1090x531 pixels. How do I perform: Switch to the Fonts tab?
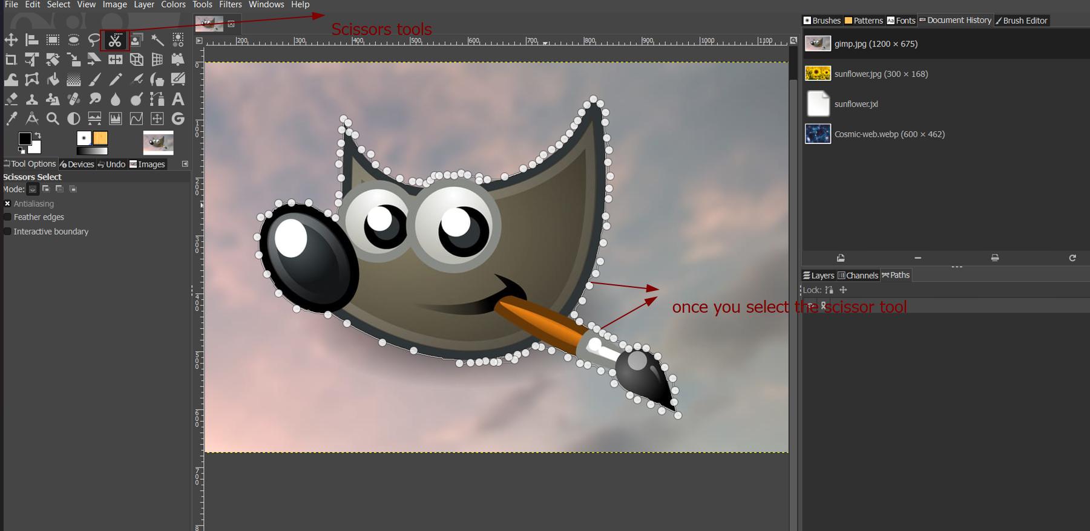(901, 21)
